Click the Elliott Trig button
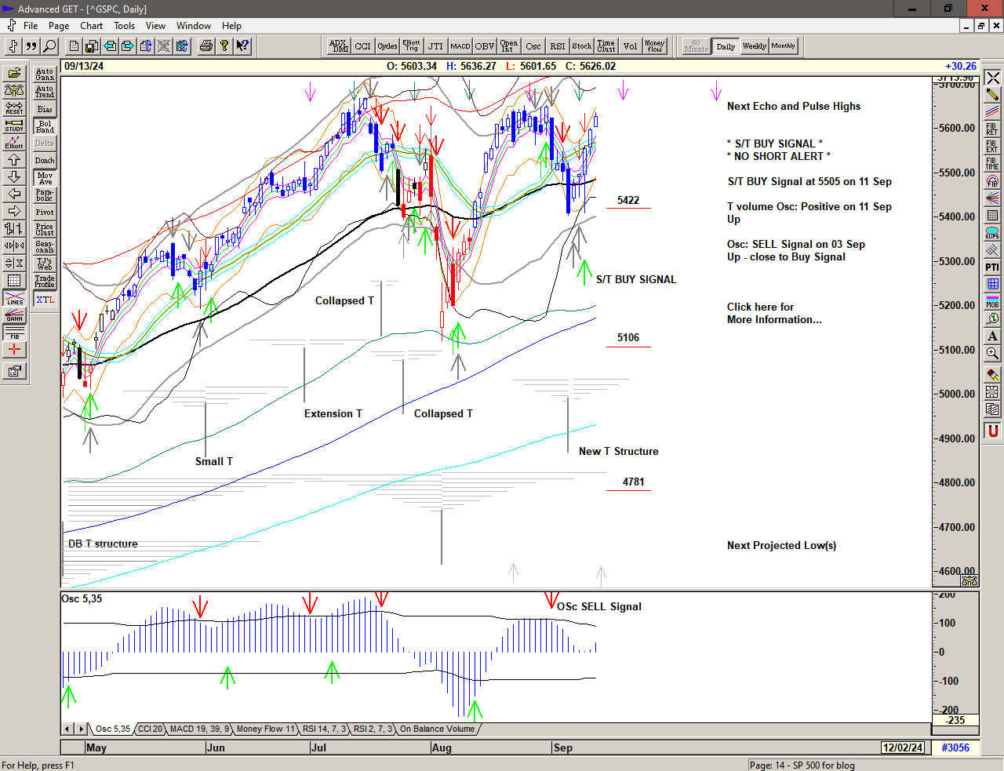The image size is (1004, 771). [411, 46]
